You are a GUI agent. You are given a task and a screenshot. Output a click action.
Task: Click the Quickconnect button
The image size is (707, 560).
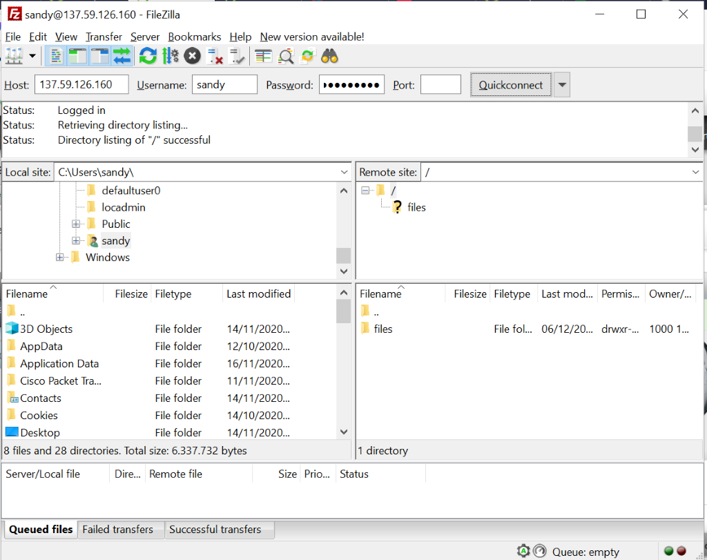coord(511,85)
